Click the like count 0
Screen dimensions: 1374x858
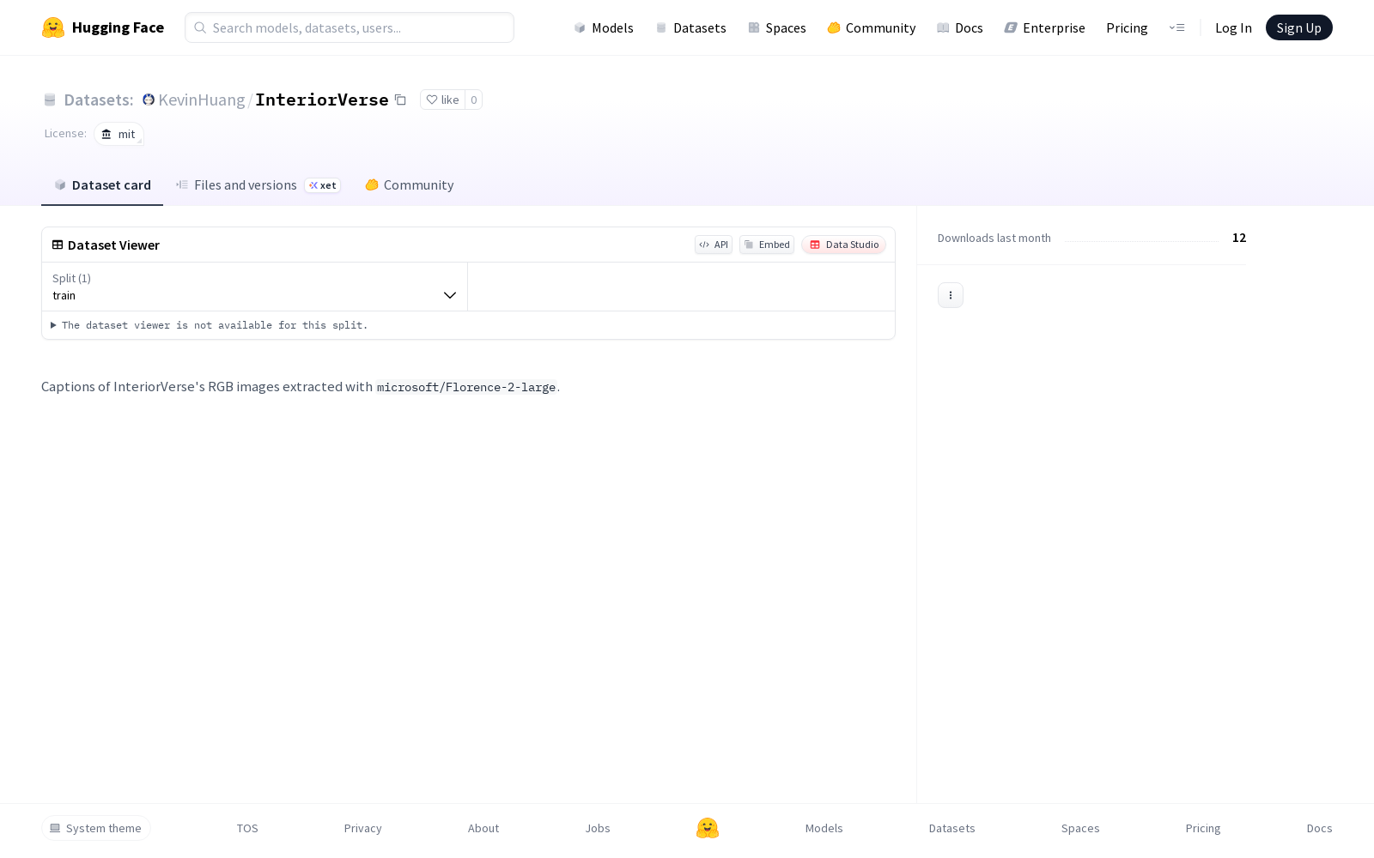click(473, 100)
